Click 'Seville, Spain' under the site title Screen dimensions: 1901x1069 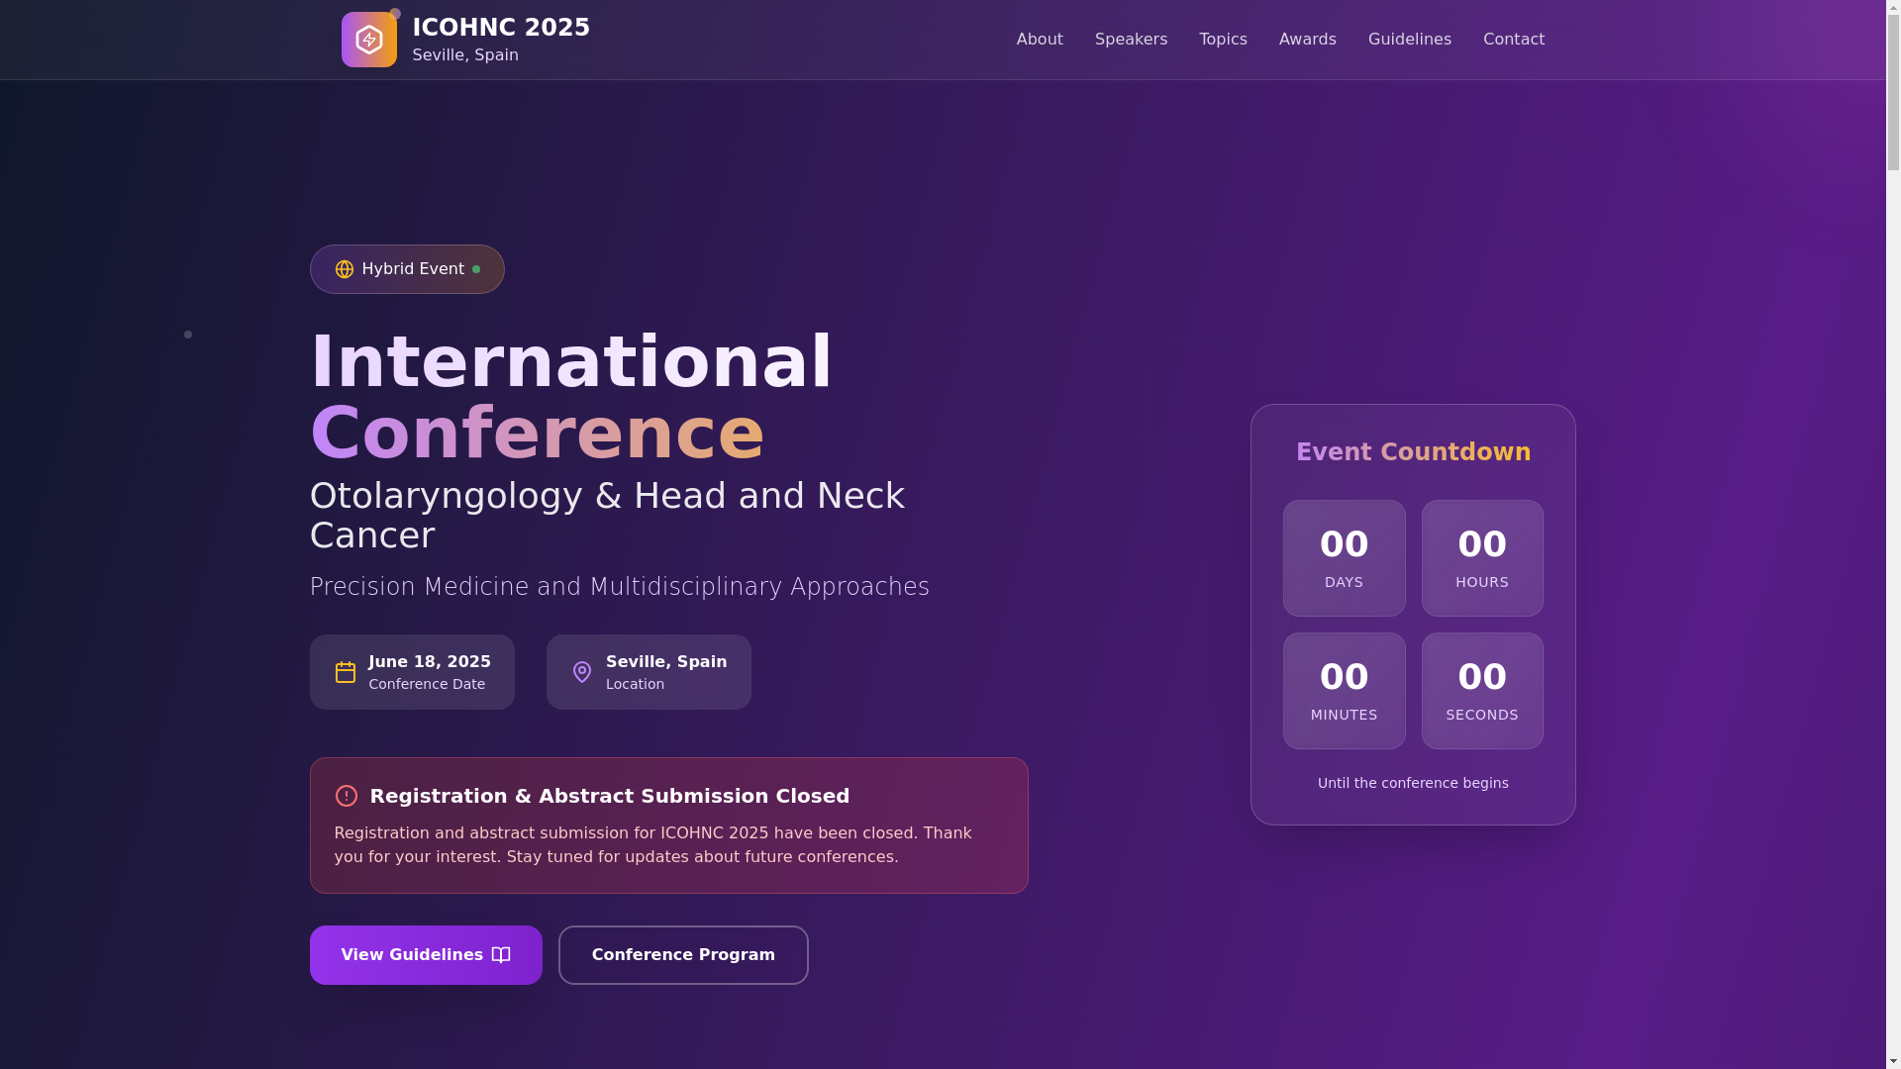point(465,55)
